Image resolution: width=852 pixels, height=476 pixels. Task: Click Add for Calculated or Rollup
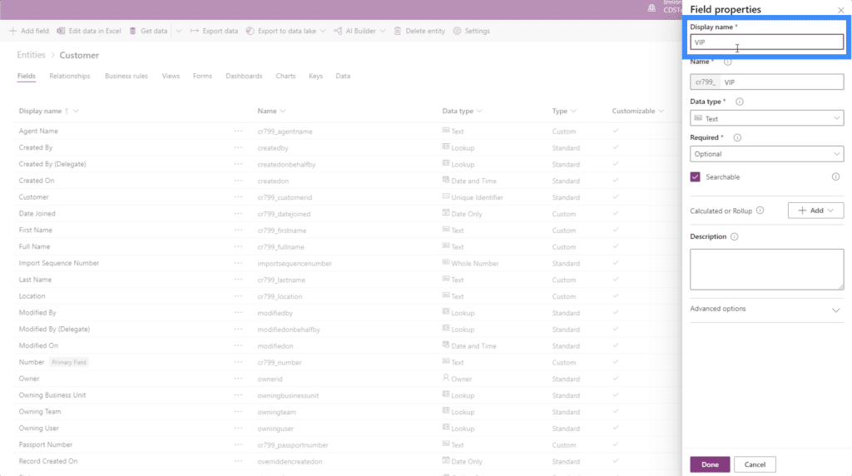coord(815,211)
